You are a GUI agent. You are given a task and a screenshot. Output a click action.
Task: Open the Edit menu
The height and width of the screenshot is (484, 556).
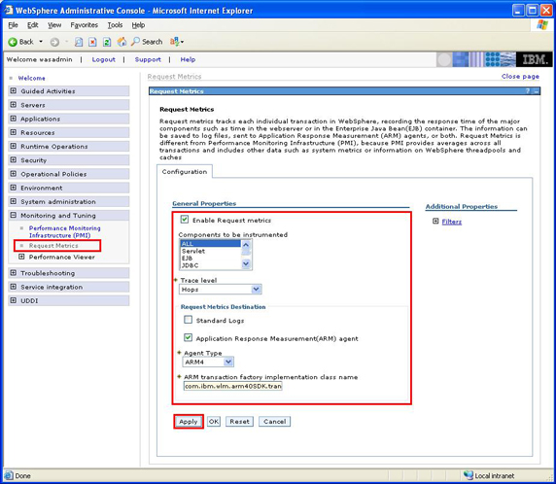pos(33,25)
